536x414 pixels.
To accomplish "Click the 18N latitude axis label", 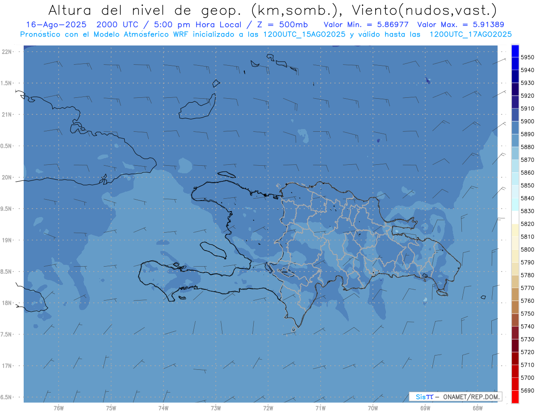I will [x=8, y=303].
